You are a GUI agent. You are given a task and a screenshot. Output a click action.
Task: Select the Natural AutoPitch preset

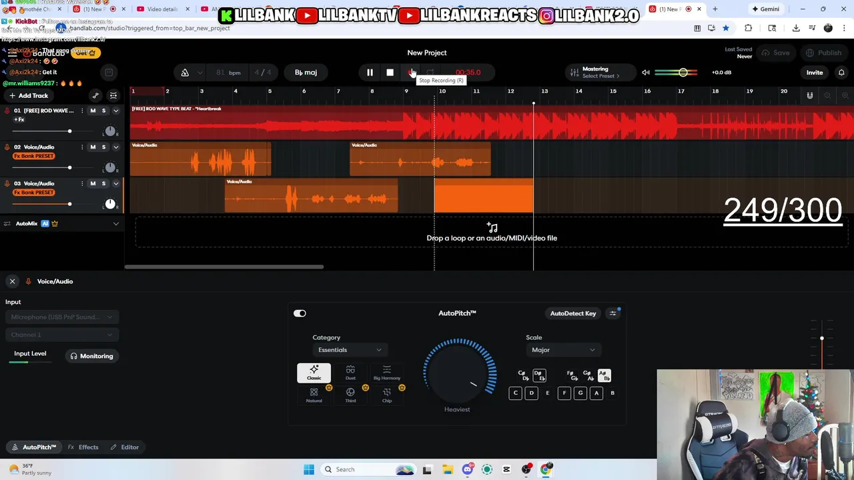pos(314,395)
